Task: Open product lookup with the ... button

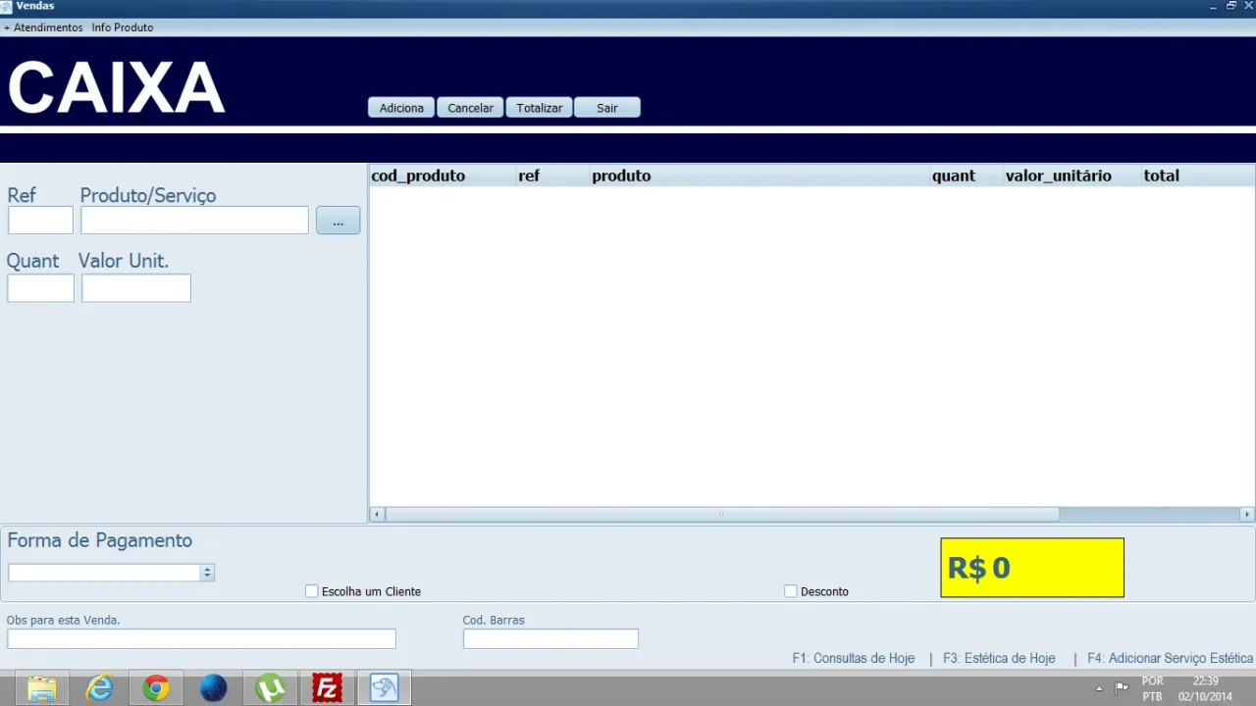Action: coord(338,221)
